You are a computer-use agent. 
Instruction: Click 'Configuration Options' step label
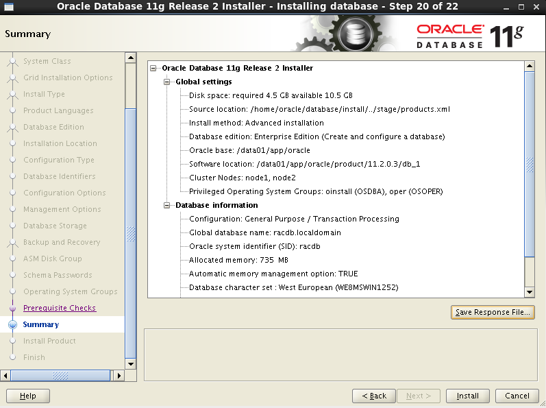pyautogui.click(x=64, y=193)
